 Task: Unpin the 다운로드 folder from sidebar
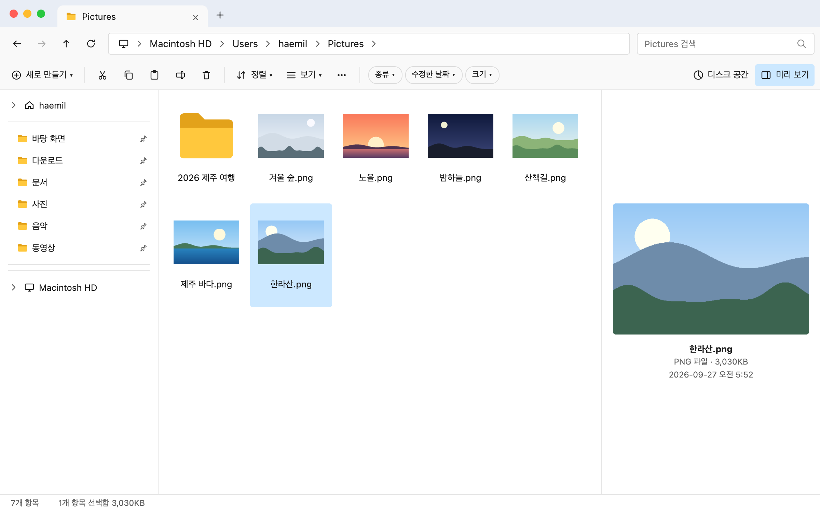tap(143, 160)
